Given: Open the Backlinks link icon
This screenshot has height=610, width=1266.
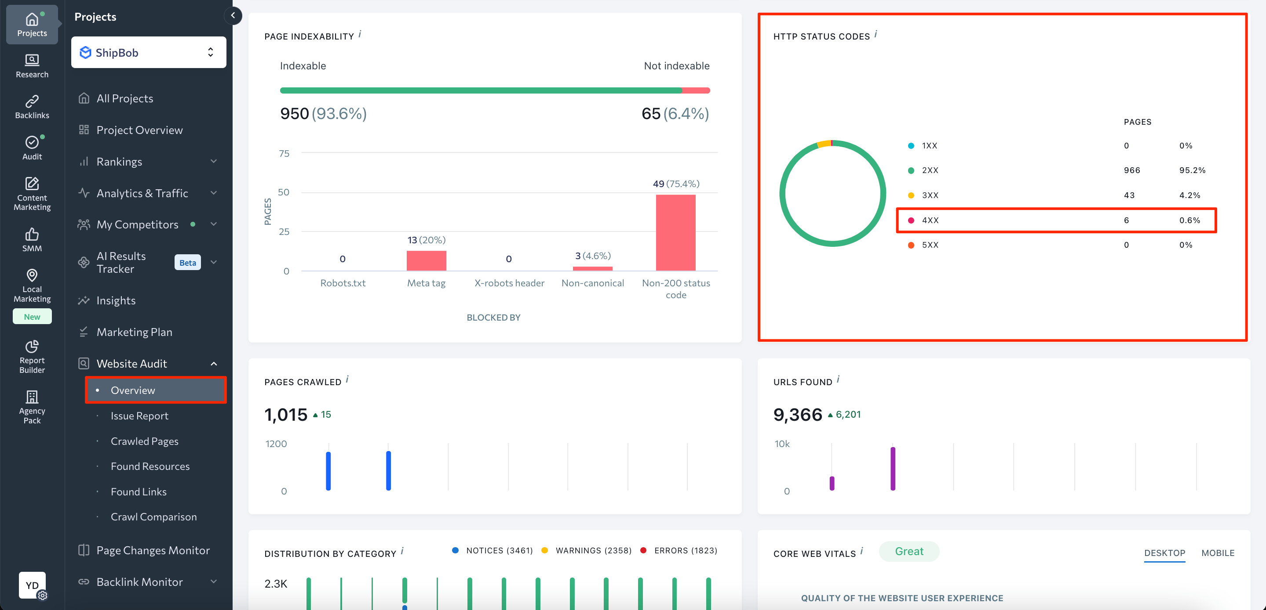Looking at the screenshot, I should 32,101.
